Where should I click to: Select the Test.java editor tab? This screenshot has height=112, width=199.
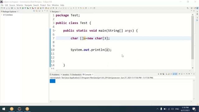(x=55, y=12)
